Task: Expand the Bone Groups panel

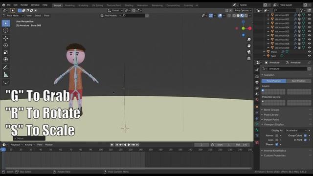Action: (x=271, y=110)
